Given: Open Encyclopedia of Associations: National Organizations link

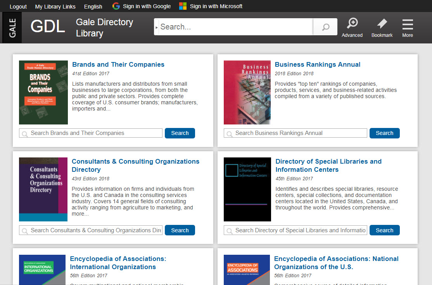Looking at the screenshot, I should point(336,263).
